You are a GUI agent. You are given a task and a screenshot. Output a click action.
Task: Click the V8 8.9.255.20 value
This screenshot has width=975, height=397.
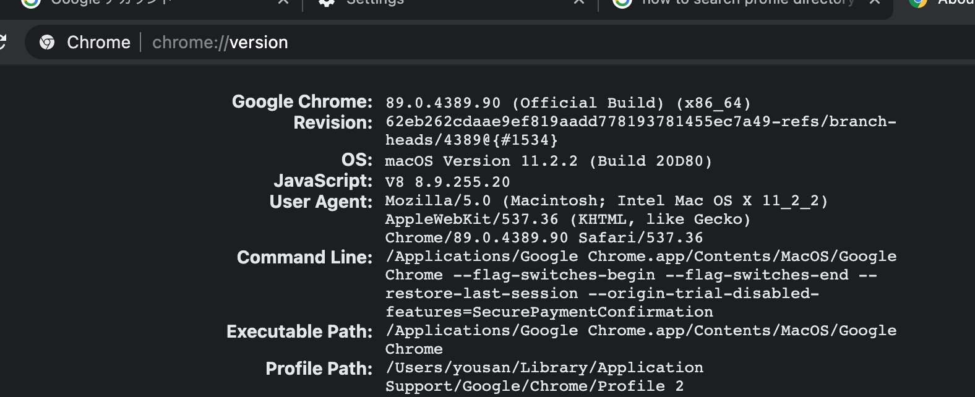pyautogui.click(x=448, y=182)
